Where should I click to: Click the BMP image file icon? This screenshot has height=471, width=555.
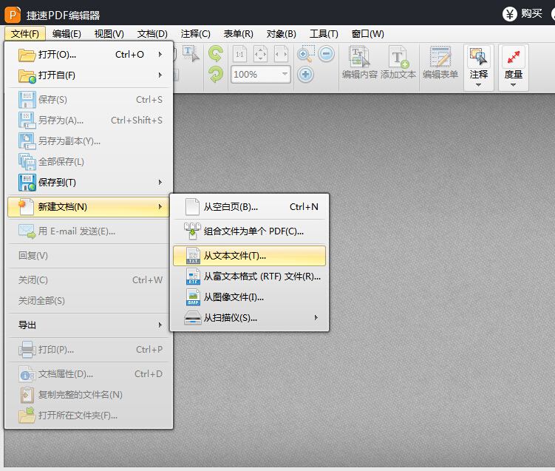pyautogui.click(x=193, y=297)
